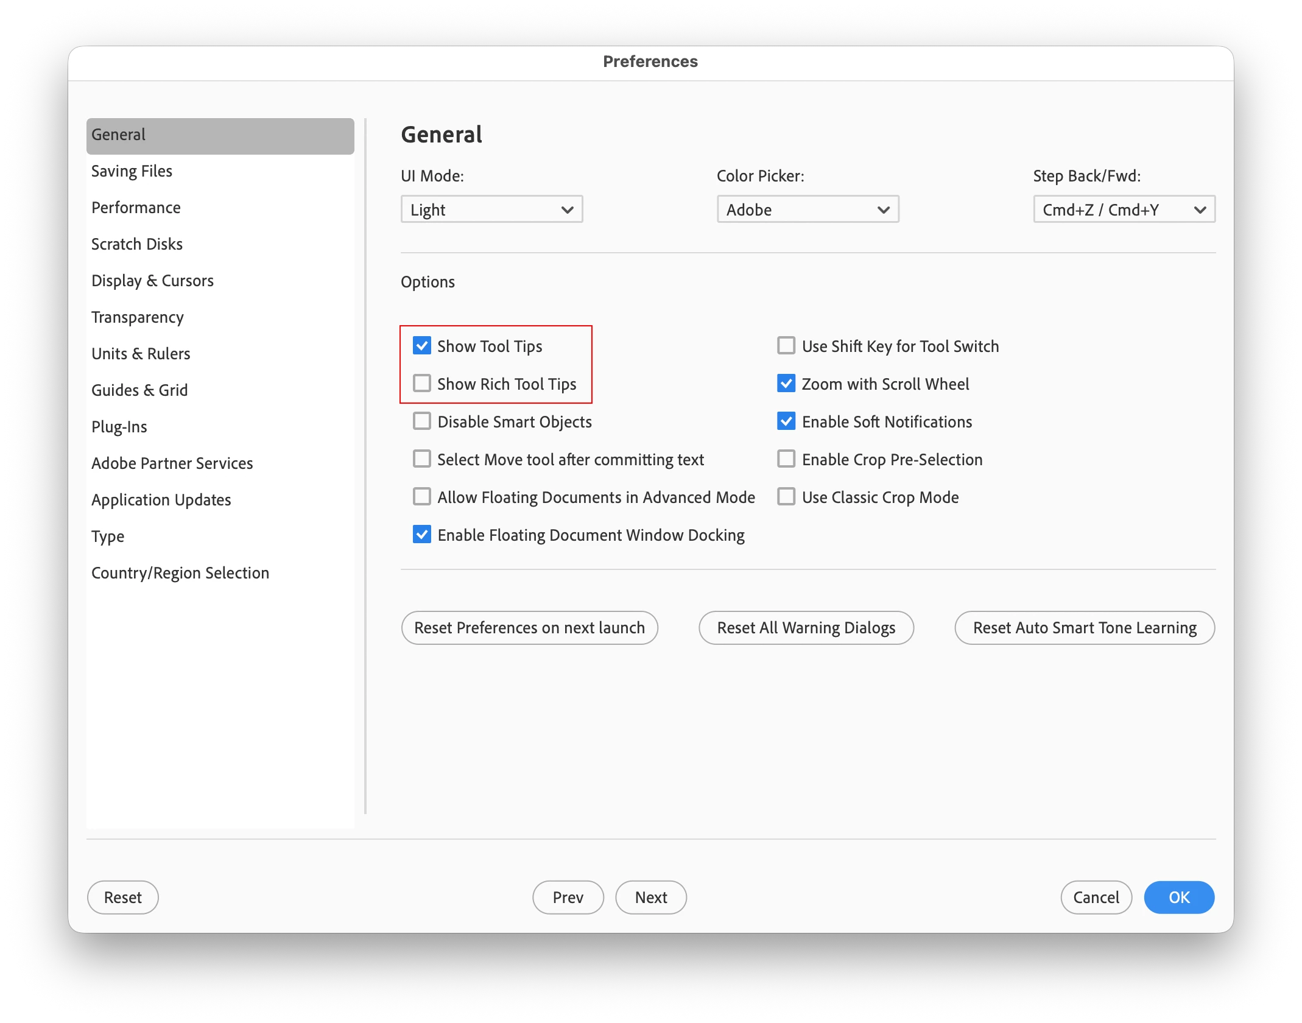Toggle Zoom with Scroll Wheel checkbox

(786, 384)
